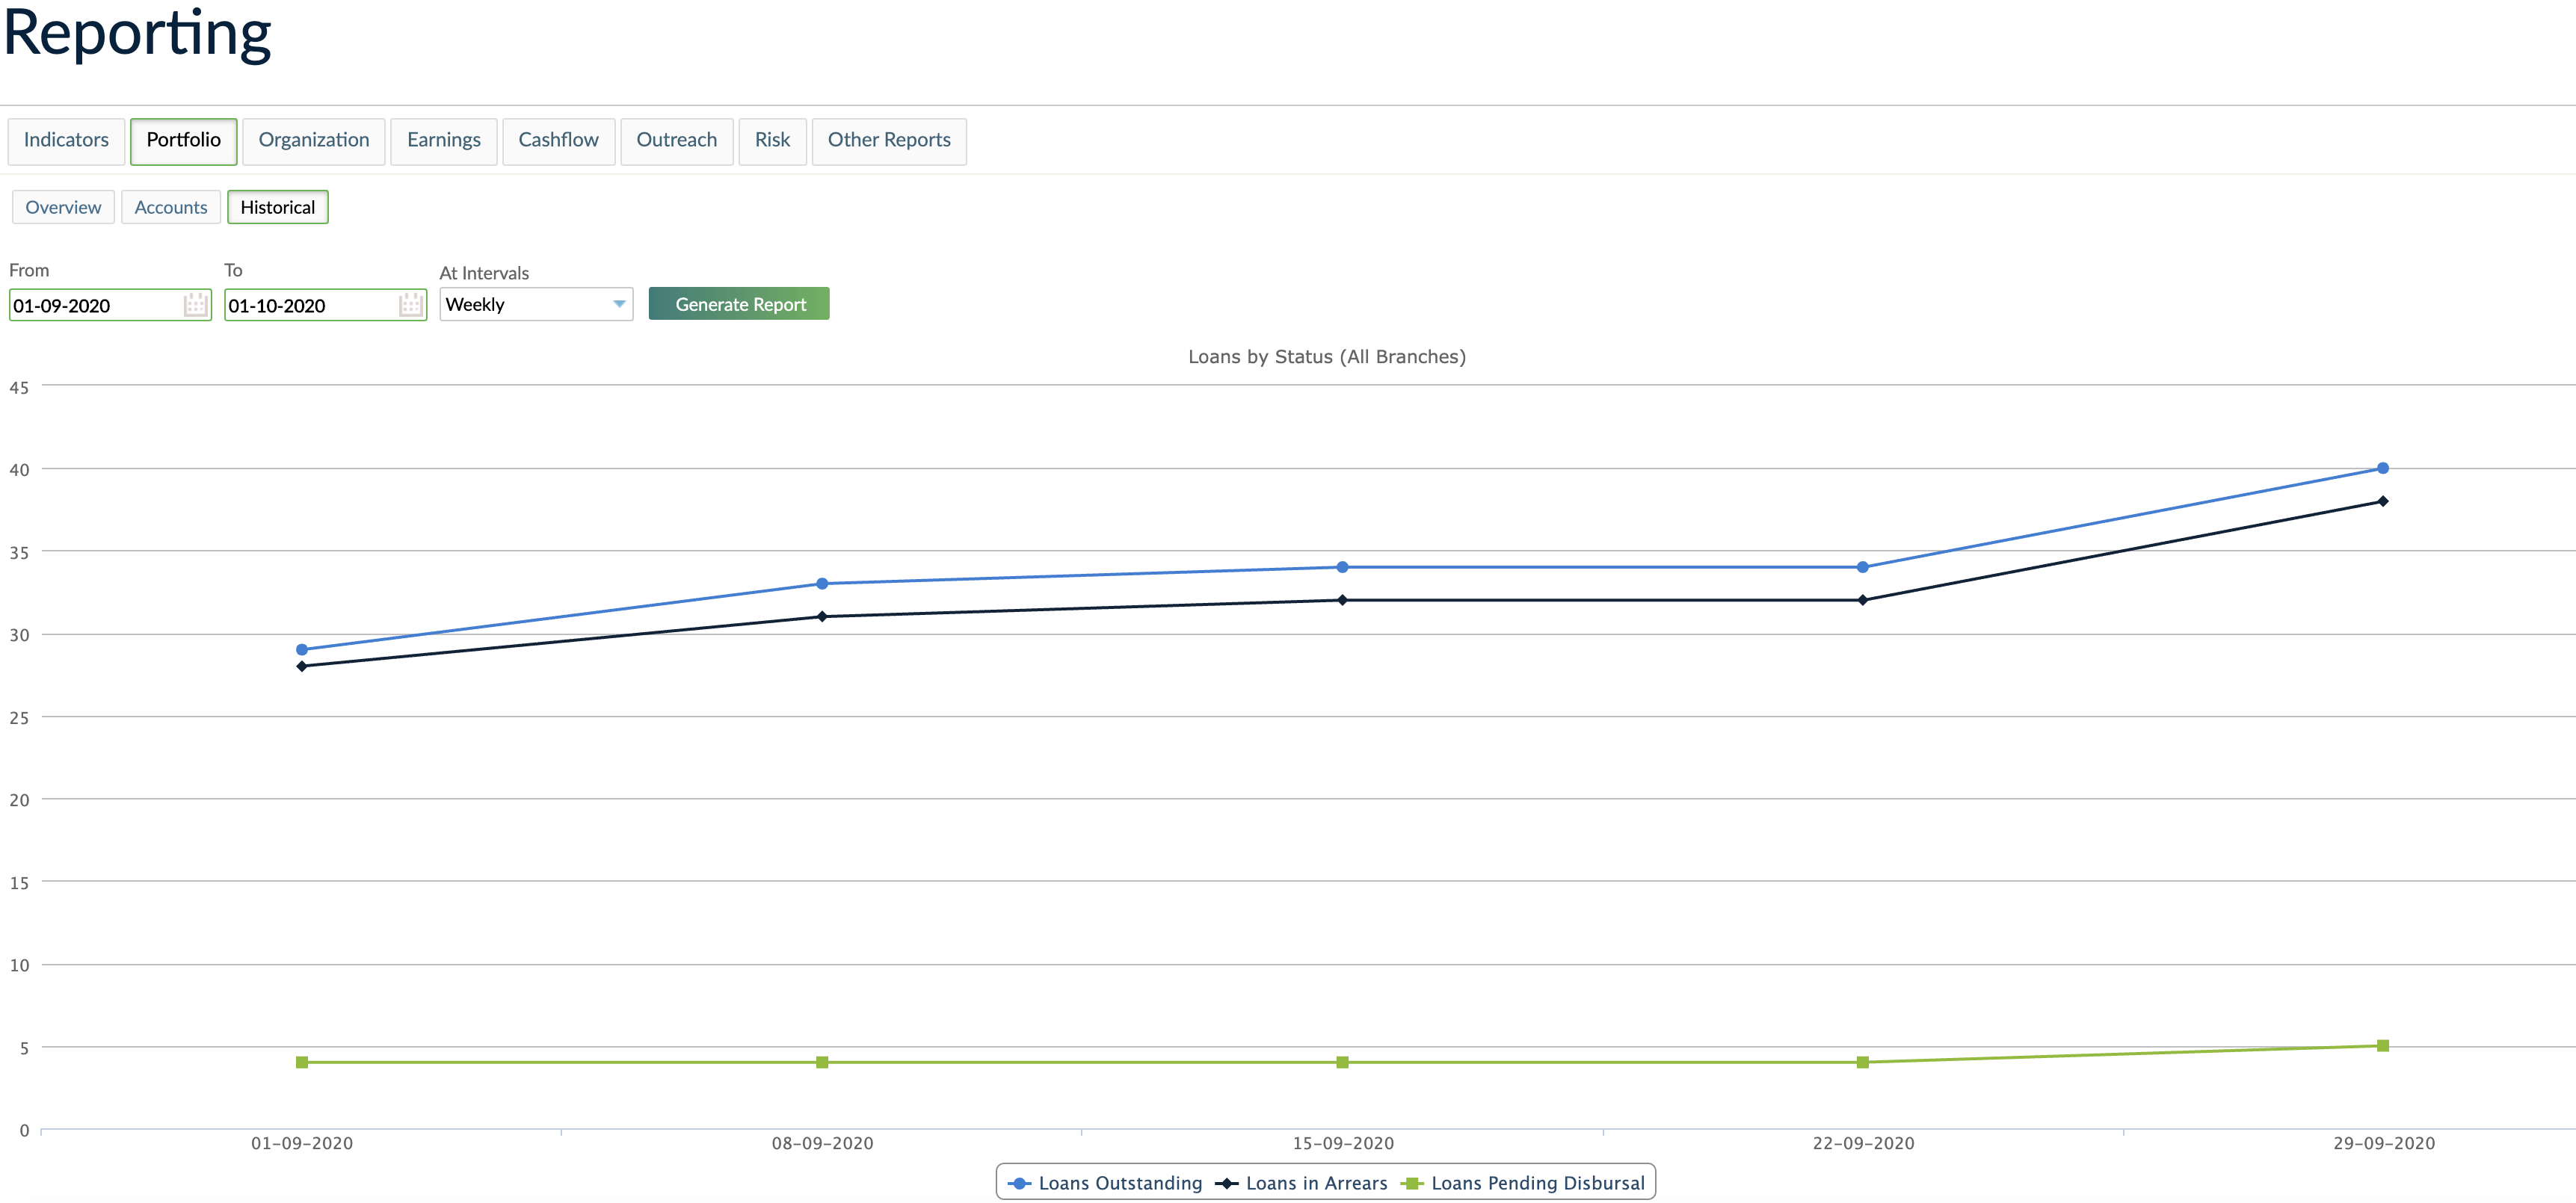Viewport: 2576px width, 1203px height.
Task: Open the Accounts sub-tab
Action: [171, 207]
